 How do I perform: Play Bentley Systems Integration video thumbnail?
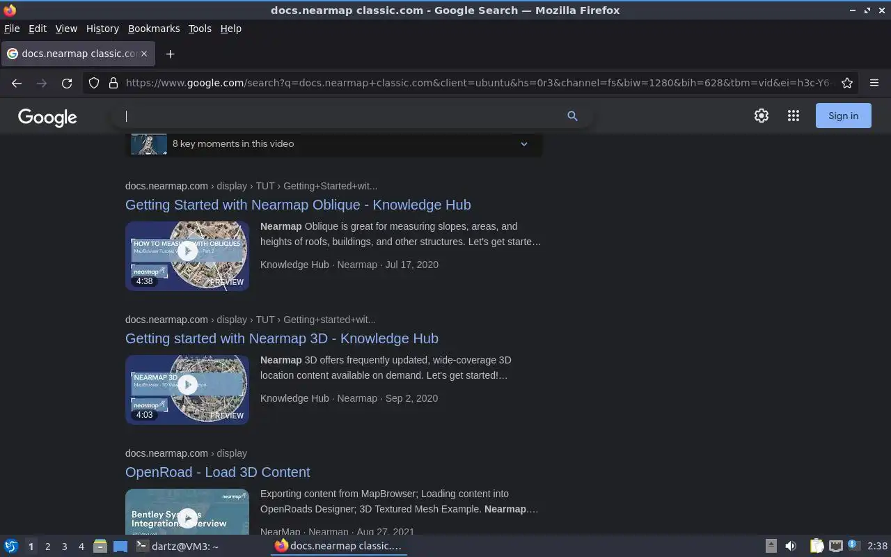pos(187,512)
